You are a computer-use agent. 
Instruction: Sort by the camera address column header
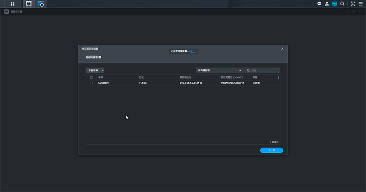198,77
